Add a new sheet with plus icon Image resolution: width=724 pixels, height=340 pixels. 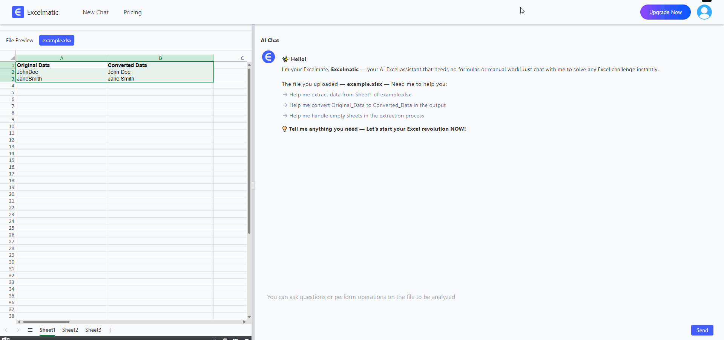click(x=110, y=330)
